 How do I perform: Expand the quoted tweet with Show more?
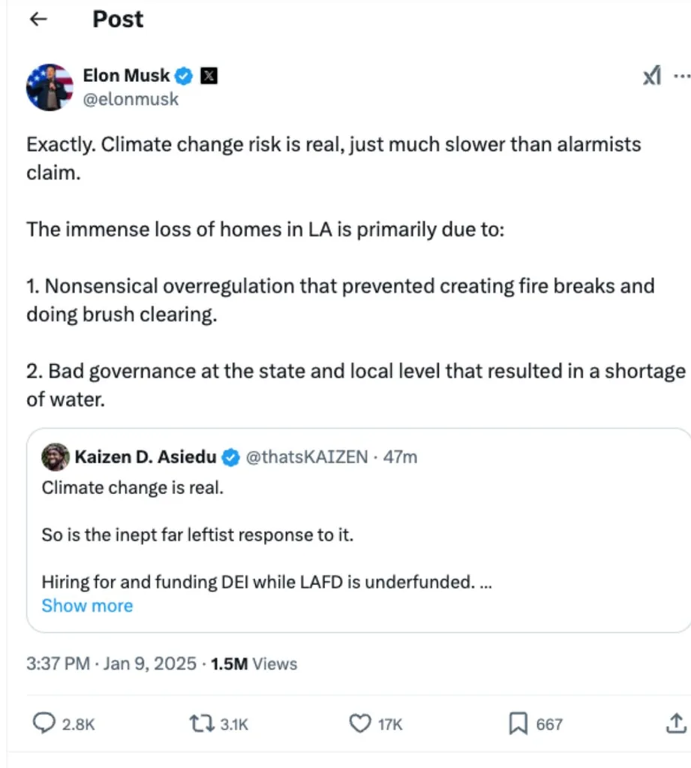pyautogui.click(x=87, y=605)
